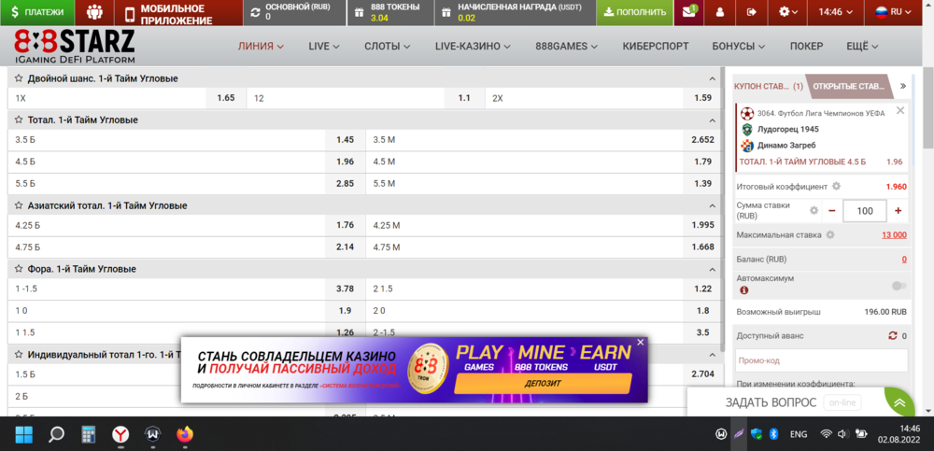The width and height of the screenshot is (934, 451).
Task: Collapse Азиатский тотал section
Action: pos(712,206)
